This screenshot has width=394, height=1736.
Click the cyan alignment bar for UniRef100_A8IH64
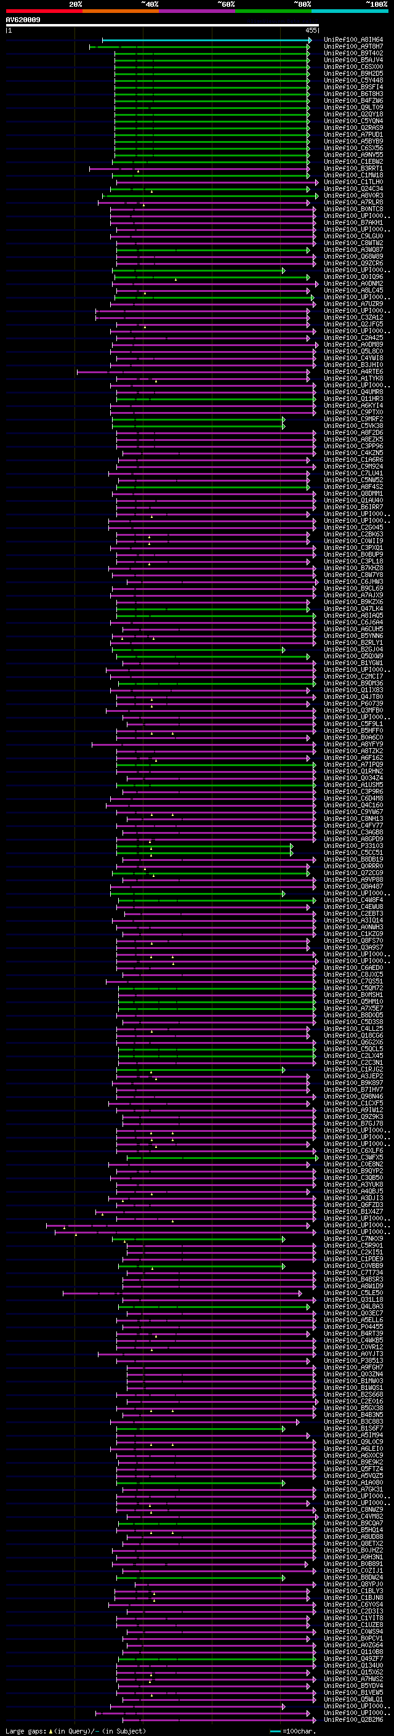click(x=207, y=41)
